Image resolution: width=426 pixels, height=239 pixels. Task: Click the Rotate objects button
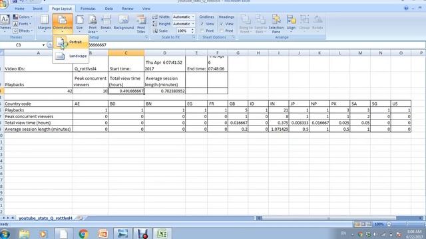(318, 23)
